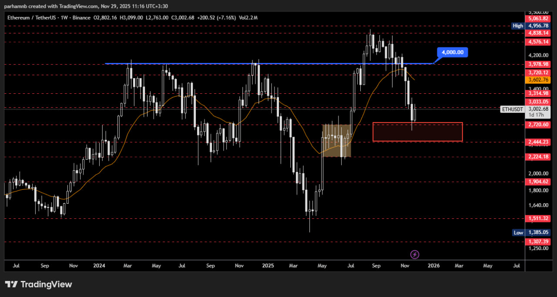Click the 2,720.60 red price level label
The width and height of the screenshot is (557, 297).
[x=538, y=125]
